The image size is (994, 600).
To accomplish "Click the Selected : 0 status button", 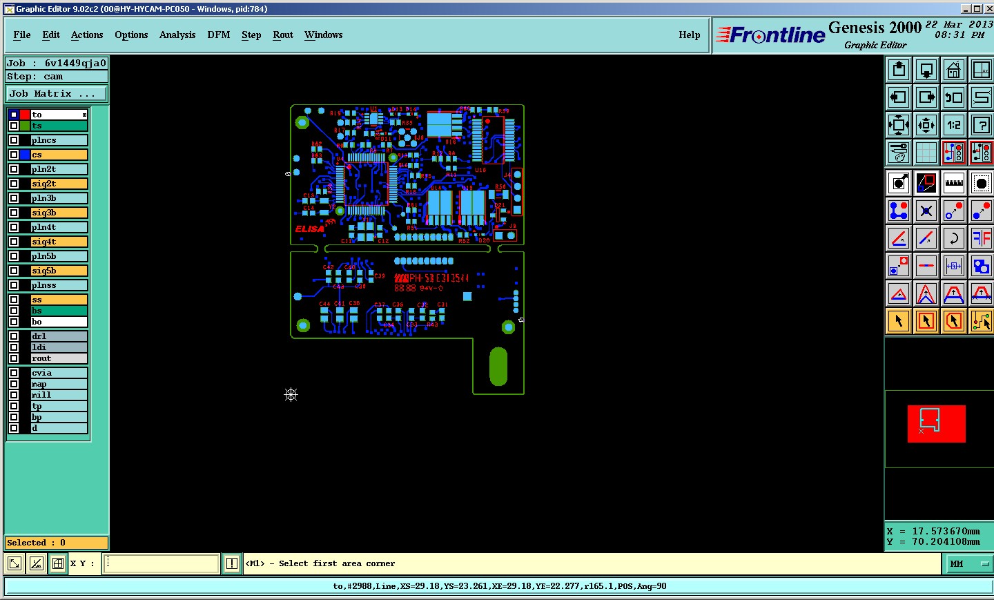I will (57, 543).
